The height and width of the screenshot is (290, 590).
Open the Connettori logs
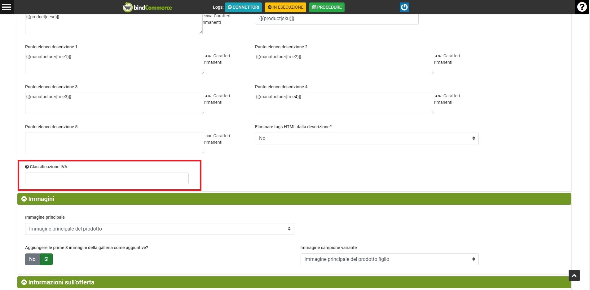click(243, 7)
